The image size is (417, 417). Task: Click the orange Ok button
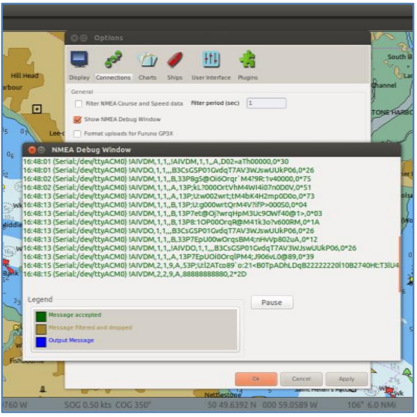255,379
